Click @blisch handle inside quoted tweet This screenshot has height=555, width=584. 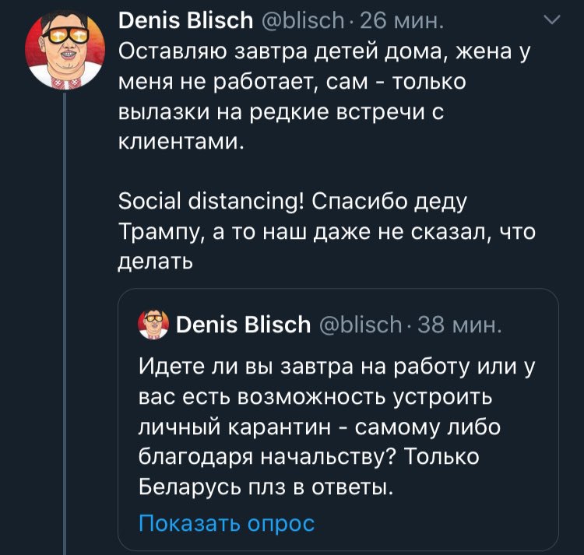tap(361, 323)
